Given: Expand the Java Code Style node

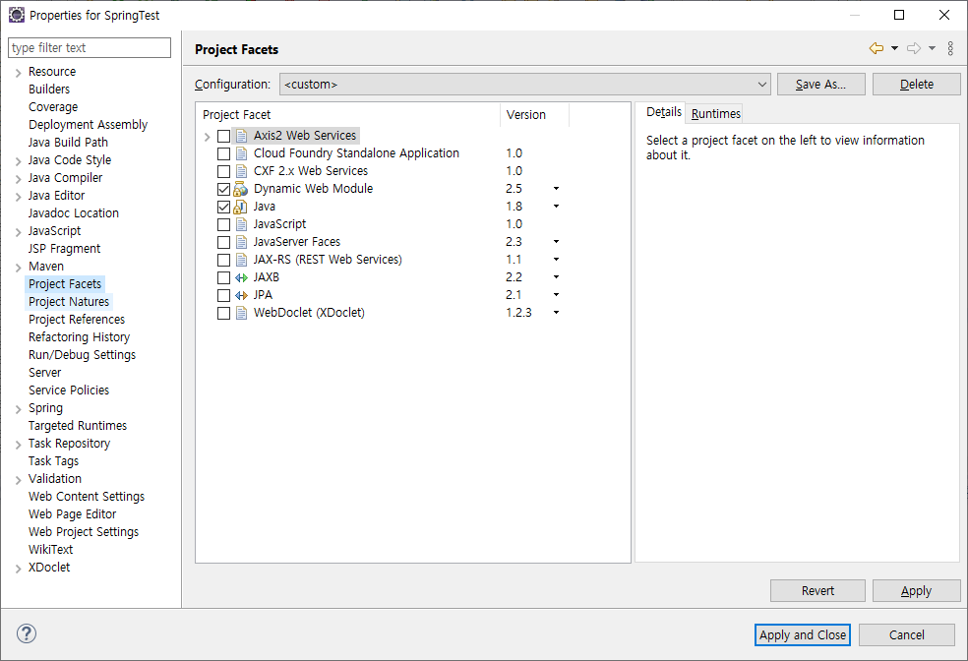Looking at the screenshot, I should click(18, 161).
